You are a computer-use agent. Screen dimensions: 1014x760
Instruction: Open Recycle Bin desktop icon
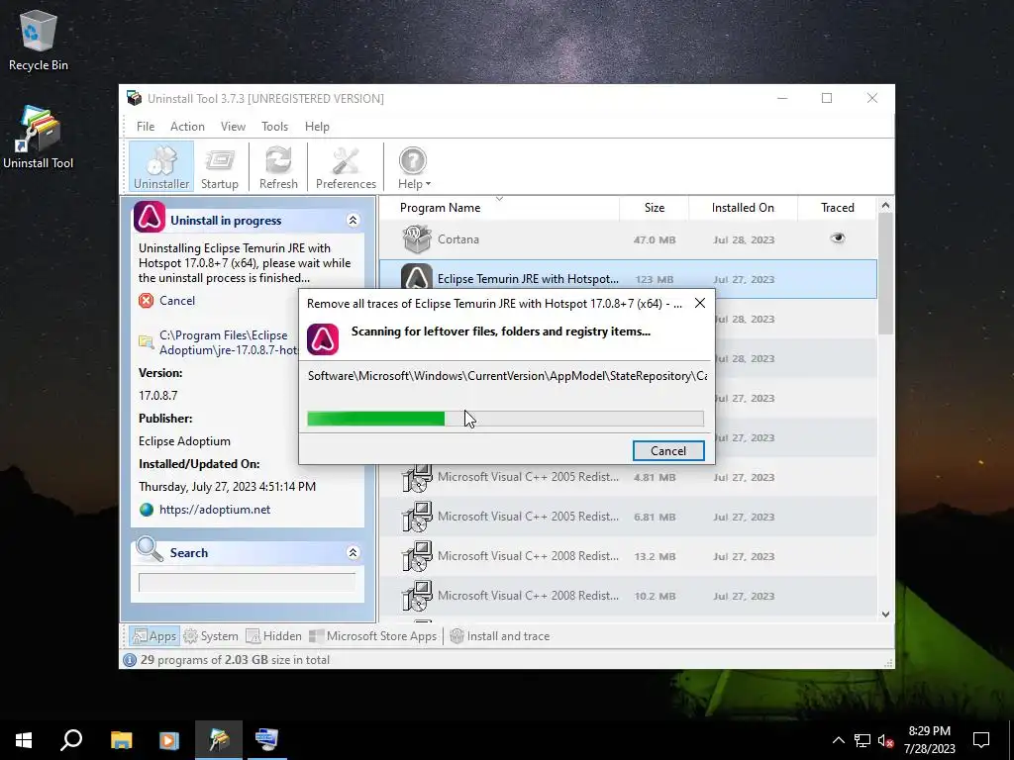[39, 41]
